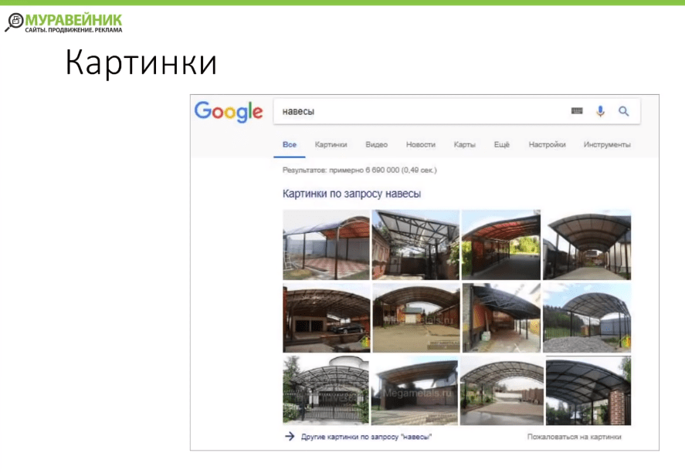685x473 pixels.
Task: Click the Google logo
Action: [x=229, y=112]
